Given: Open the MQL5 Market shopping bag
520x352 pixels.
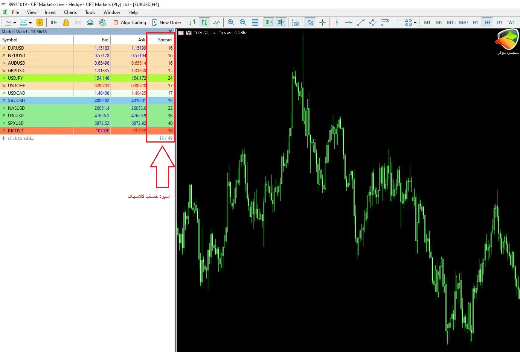Looking at the screenshot, I should [x=66, y=23].
